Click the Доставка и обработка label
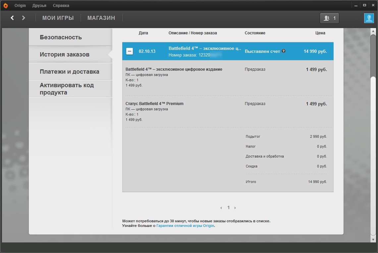Image resolution: width=378 pixels, height=253 pixels. click(x=265, y=156)
